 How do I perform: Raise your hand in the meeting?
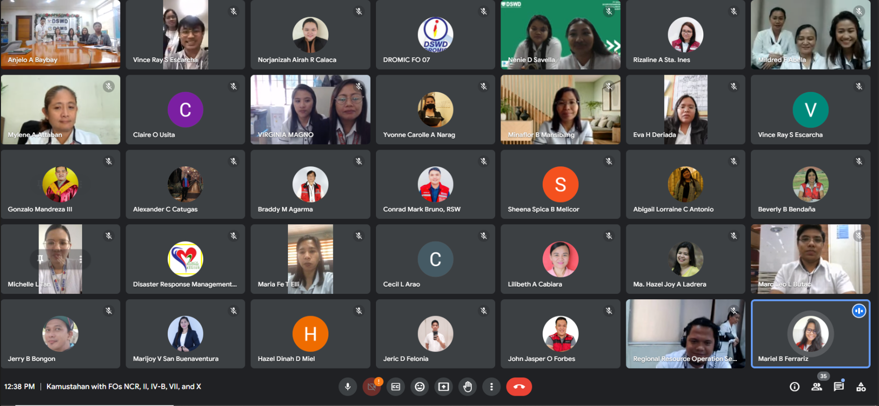point(467,387)
